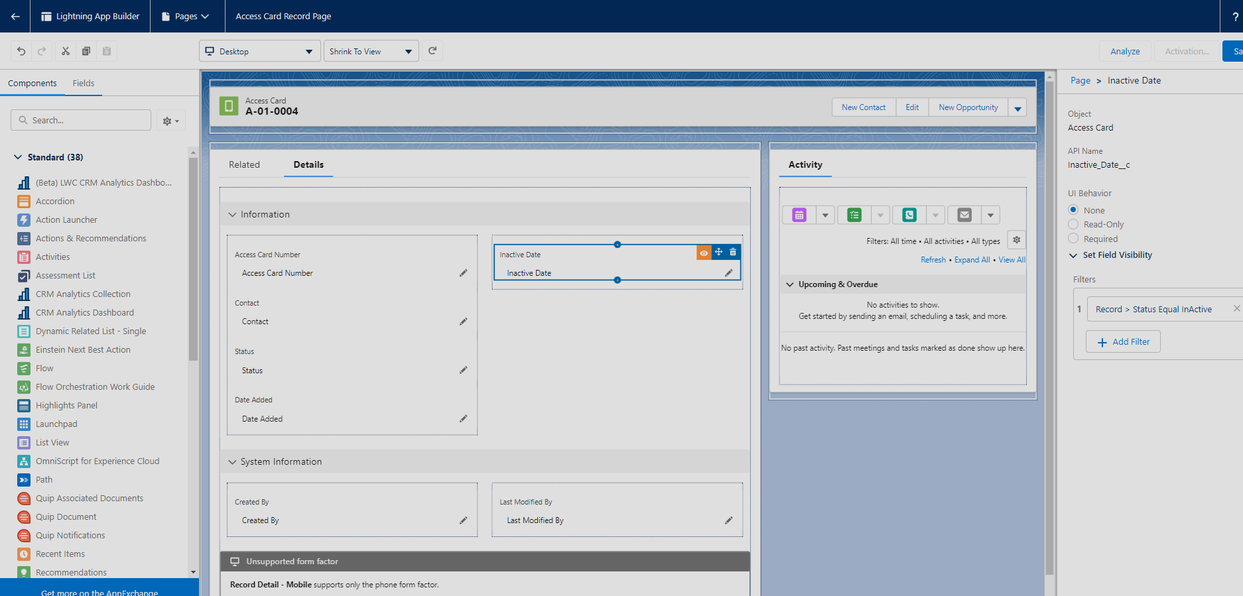Click the Edit button
Screen dimensions: 1243x596
click(912, 107)
